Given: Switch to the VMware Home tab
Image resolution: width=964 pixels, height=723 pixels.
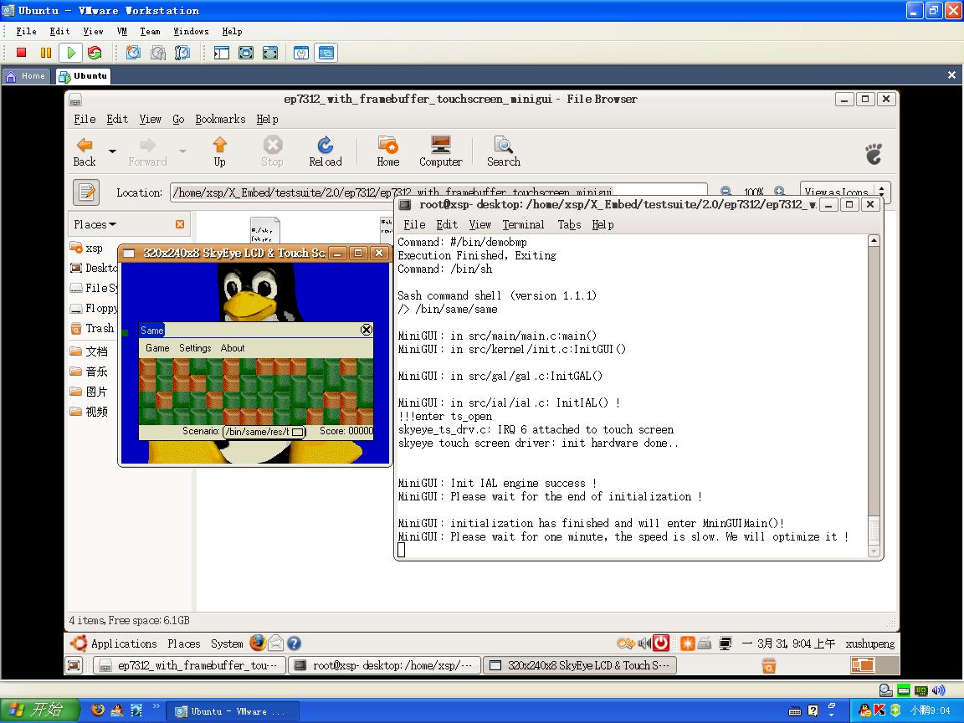Looking at the screenshot, I should [x=27, y=75].
